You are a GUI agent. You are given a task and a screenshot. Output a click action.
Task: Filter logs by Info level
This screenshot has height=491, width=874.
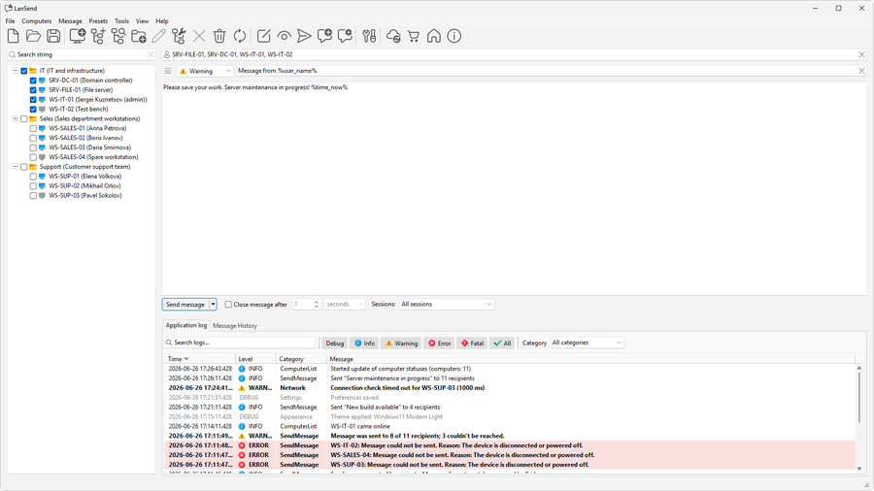click(364, 344)
